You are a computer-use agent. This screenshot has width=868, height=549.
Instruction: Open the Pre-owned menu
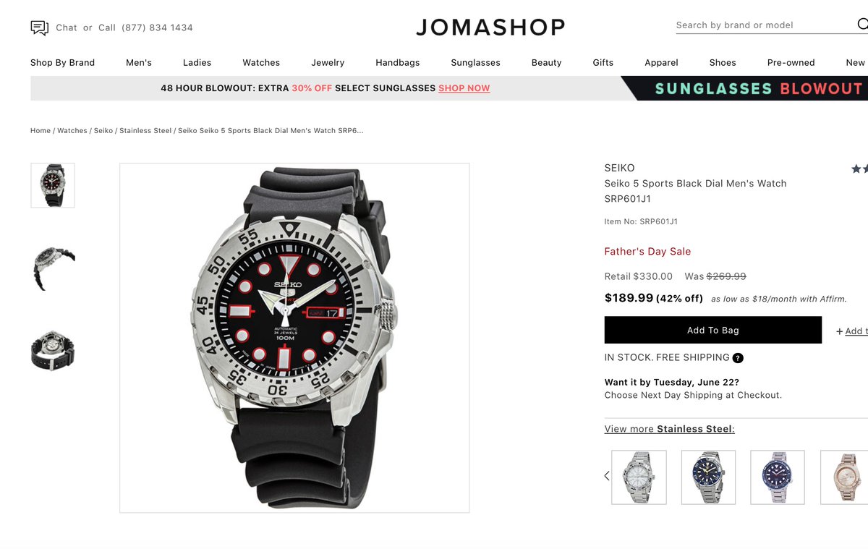point(791,63)
